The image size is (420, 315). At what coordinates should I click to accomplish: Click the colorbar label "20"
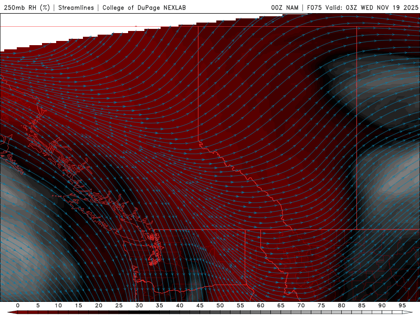coord(99,306)
